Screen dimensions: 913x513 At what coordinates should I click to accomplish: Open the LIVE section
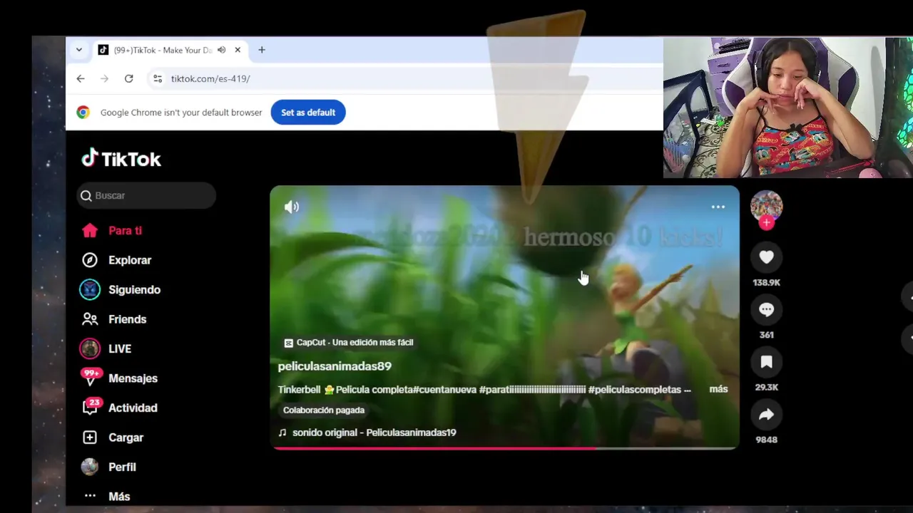click(120, 349)
